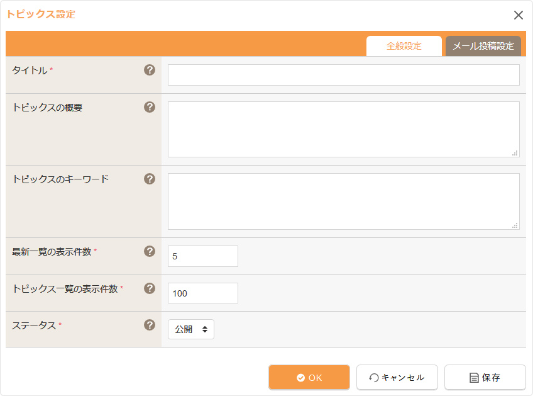Click the resize grip of キーワード textarea
Viewport: 533px width, 396px height.
[x=515, y=225]
